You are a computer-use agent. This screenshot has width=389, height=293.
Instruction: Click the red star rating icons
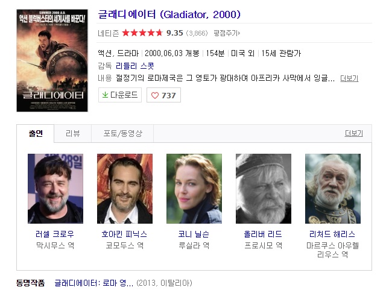point(142,33)
